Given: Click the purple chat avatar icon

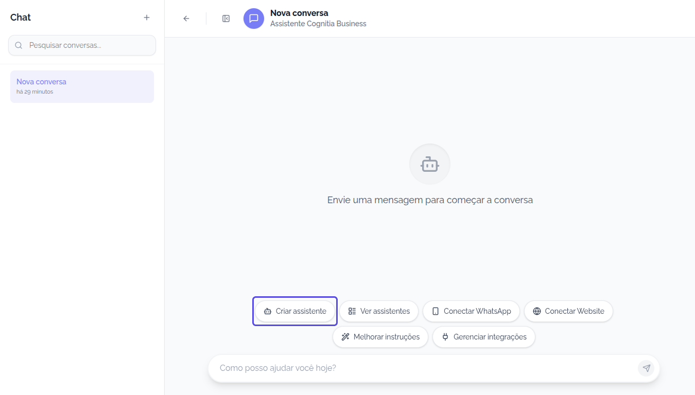Looking at the screenshot, I should click(x=254, y=19).
